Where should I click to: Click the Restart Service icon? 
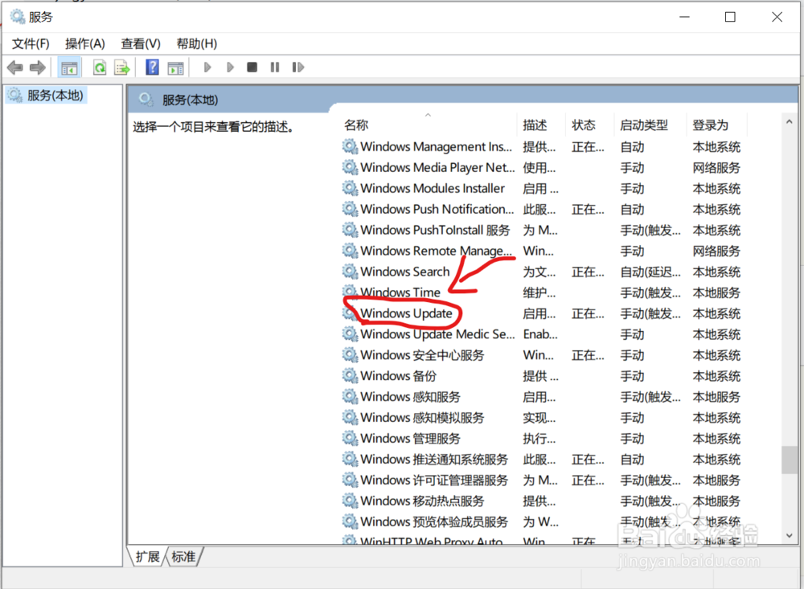(x=297, y=67)
